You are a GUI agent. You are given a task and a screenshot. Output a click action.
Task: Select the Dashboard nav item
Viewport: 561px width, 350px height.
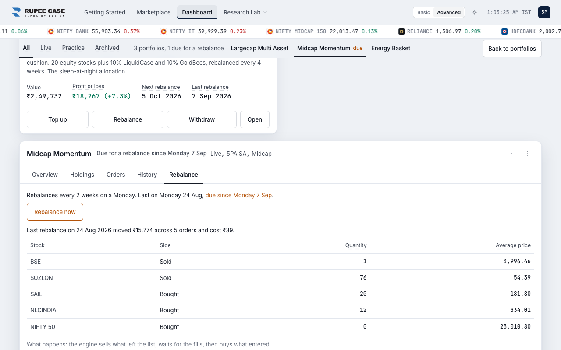point(197,12)
